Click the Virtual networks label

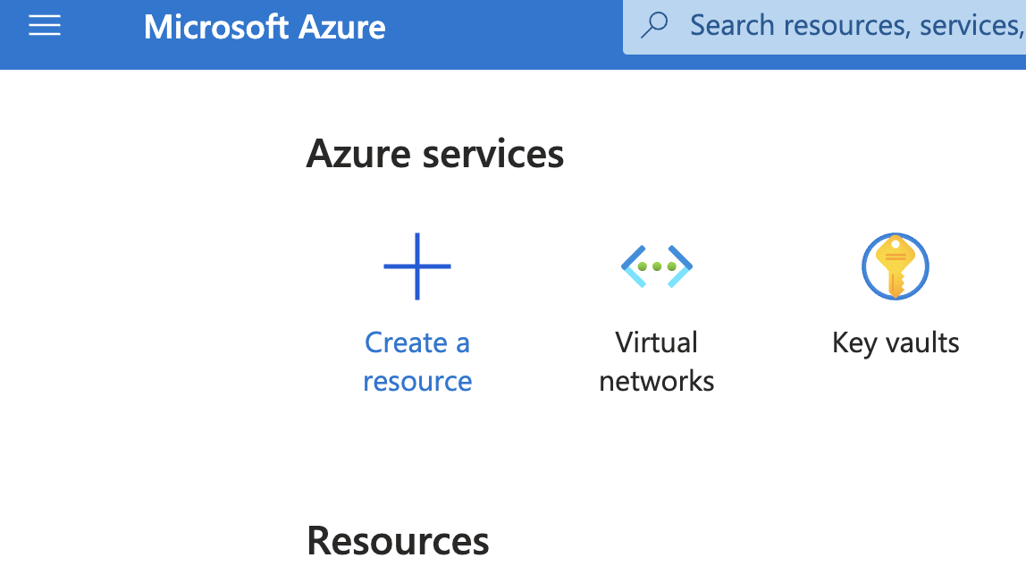[x=656, y=361]
